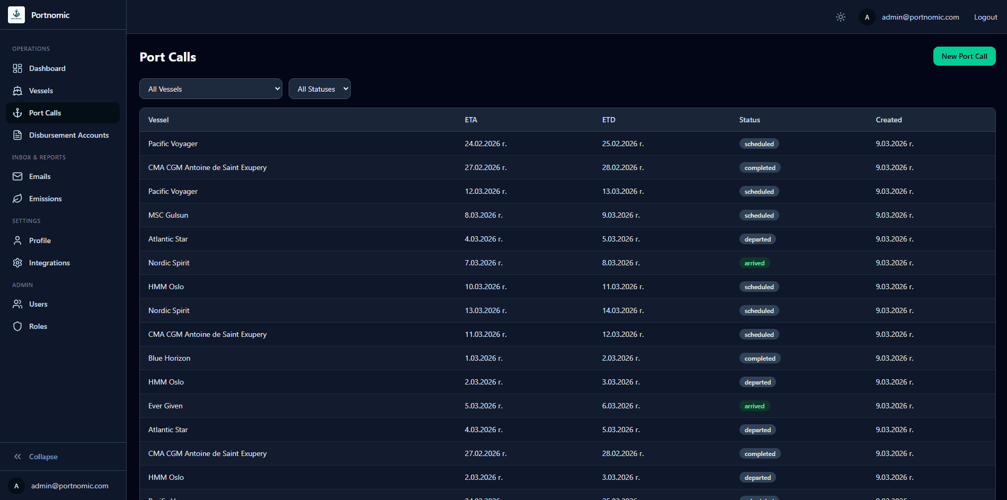Image resolution: width=1007 pixels, height=500 pixels.
Task: Select the Emissions icon in sidebar
Action: click(x=17, y=199)
